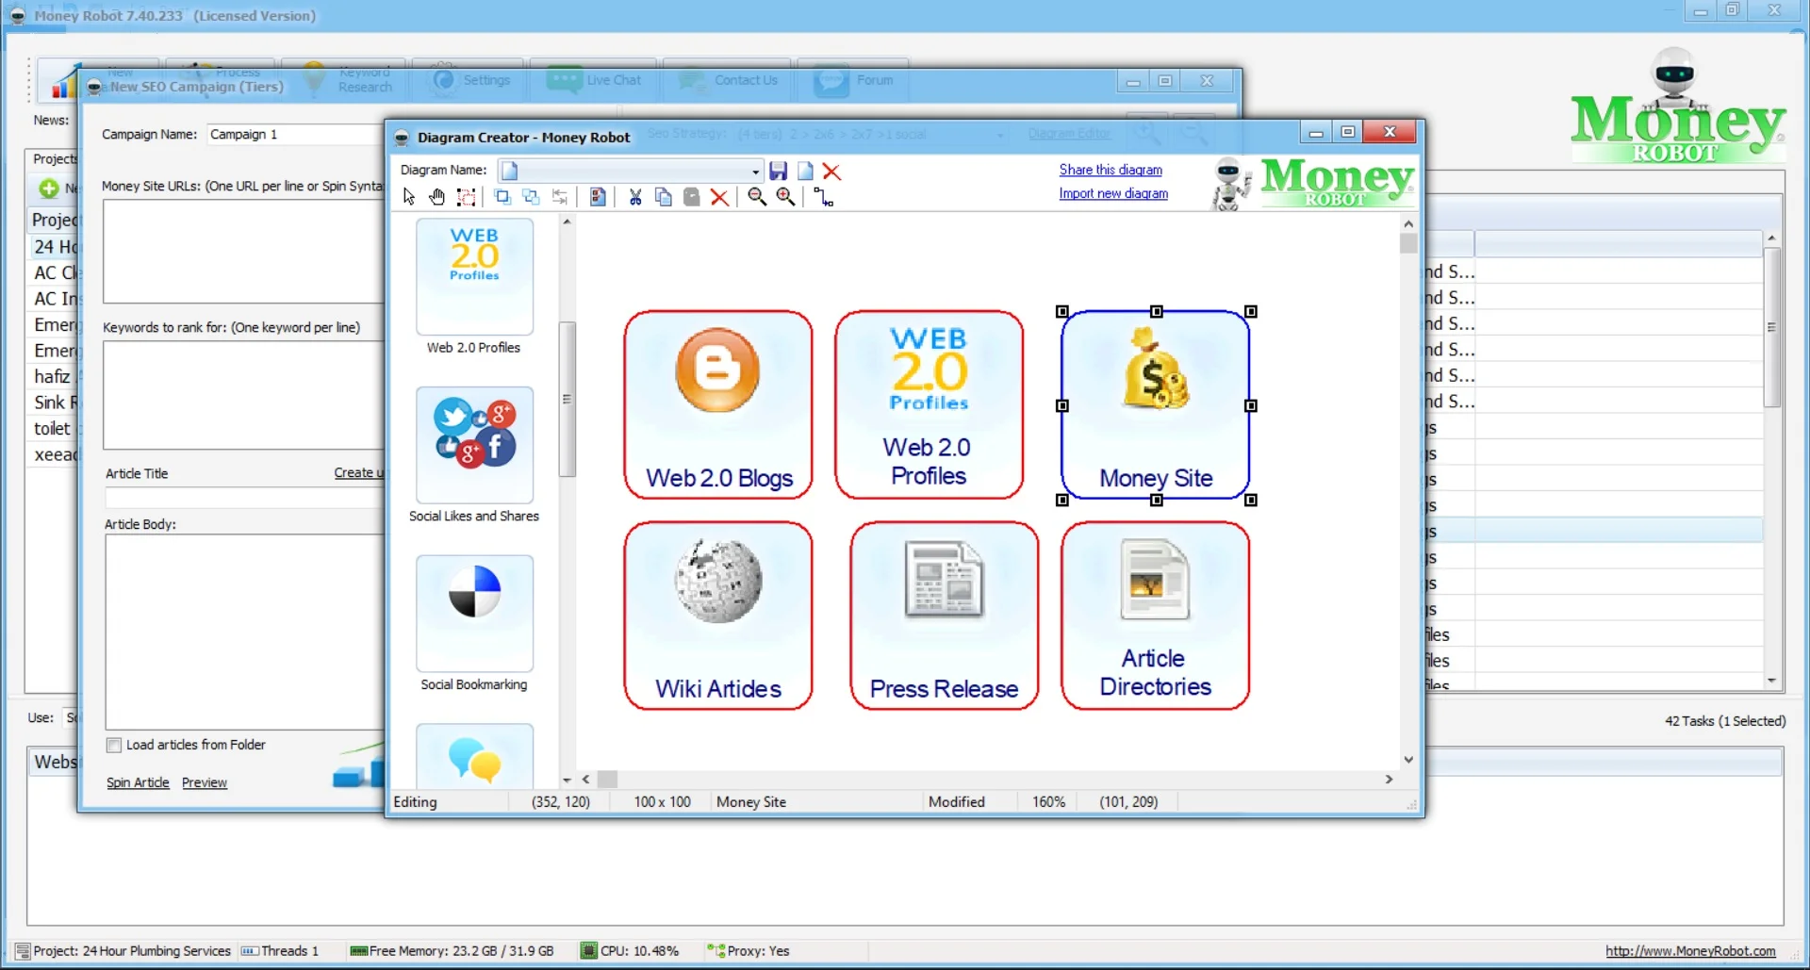This screenshot has height=970, width=1810.
Task: Click CPU usage status bar entry
Action: coord(630,951)
